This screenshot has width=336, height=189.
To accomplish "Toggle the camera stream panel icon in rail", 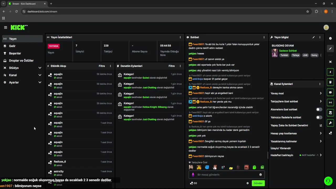I will coord(330,113).
